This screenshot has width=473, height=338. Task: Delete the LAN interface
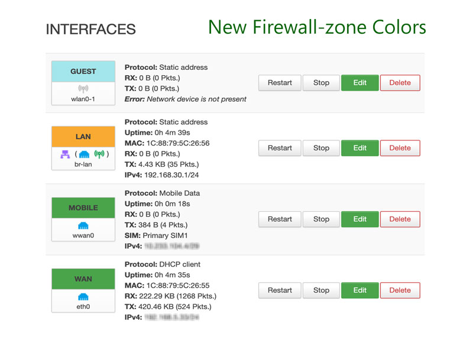(400, 148)
